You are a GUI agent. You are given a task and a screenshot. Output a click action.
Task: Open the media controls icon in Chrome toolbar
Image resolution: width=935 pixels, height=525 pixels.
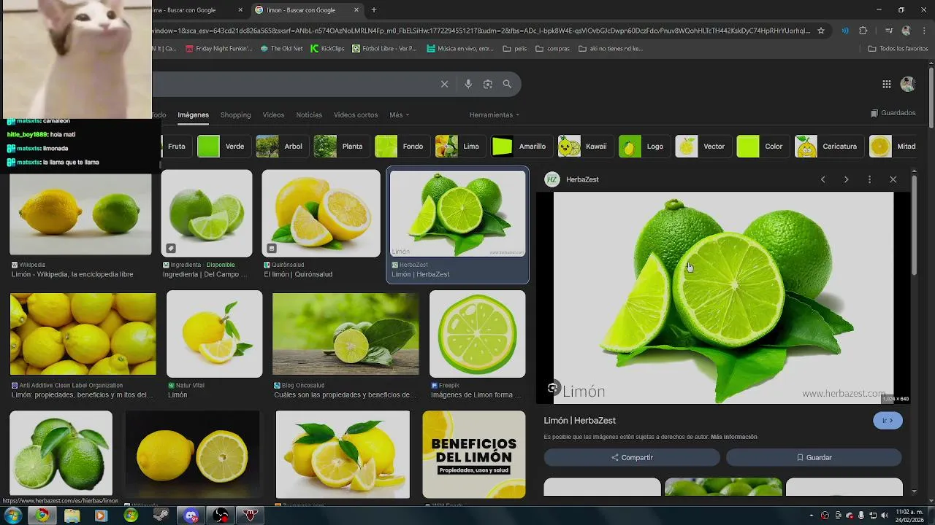(x=889, y=31)
